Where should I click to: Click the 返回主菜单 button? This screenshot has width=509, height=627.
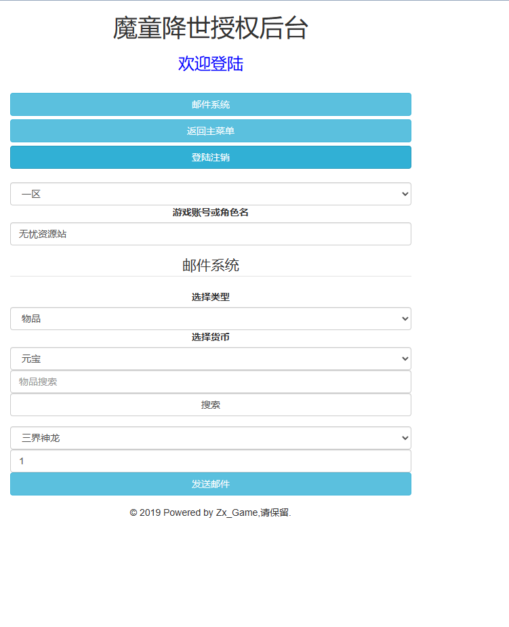point(211,131)
